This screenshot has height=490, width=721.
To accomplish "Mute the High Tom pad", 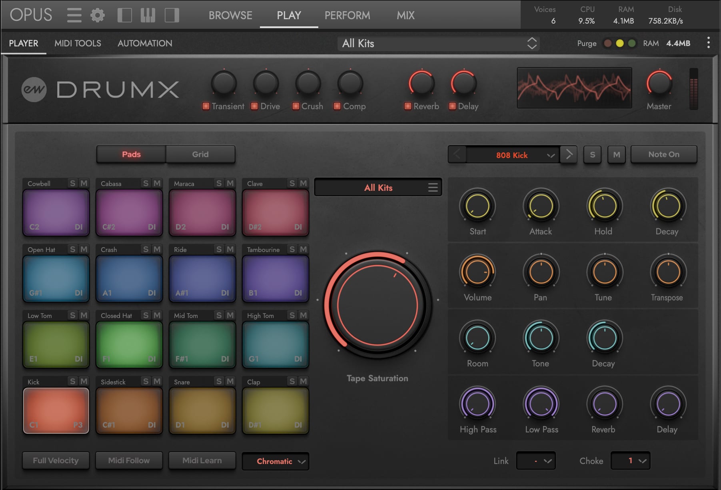I will (x=303, y=315).
